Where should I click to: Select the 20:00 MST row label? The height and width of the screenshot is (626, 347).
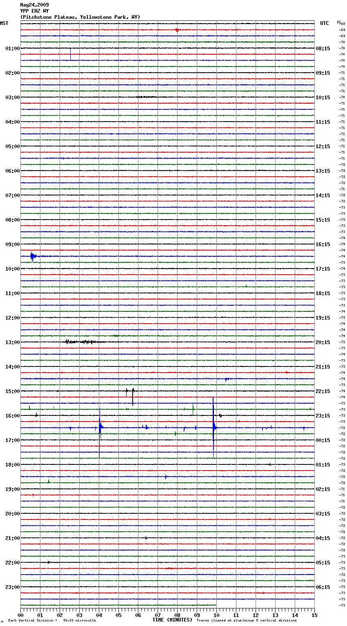pos(13,514)
